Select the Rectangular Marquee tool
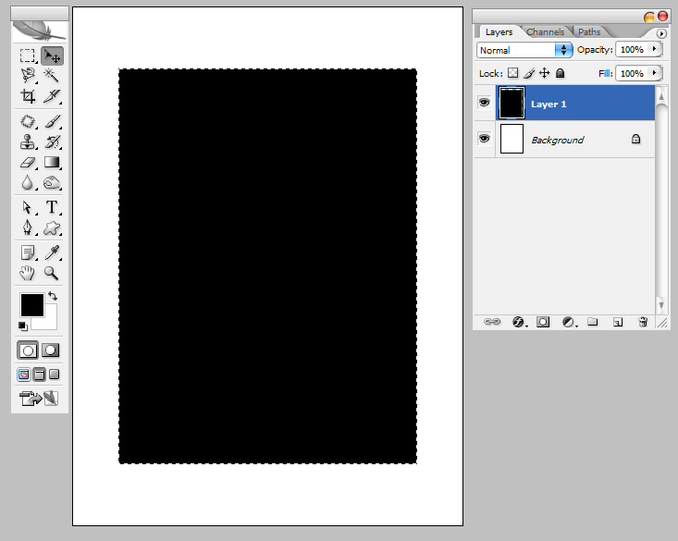Image resolution: width=678 pixels, height=541 pixels. tap(28, 56)
